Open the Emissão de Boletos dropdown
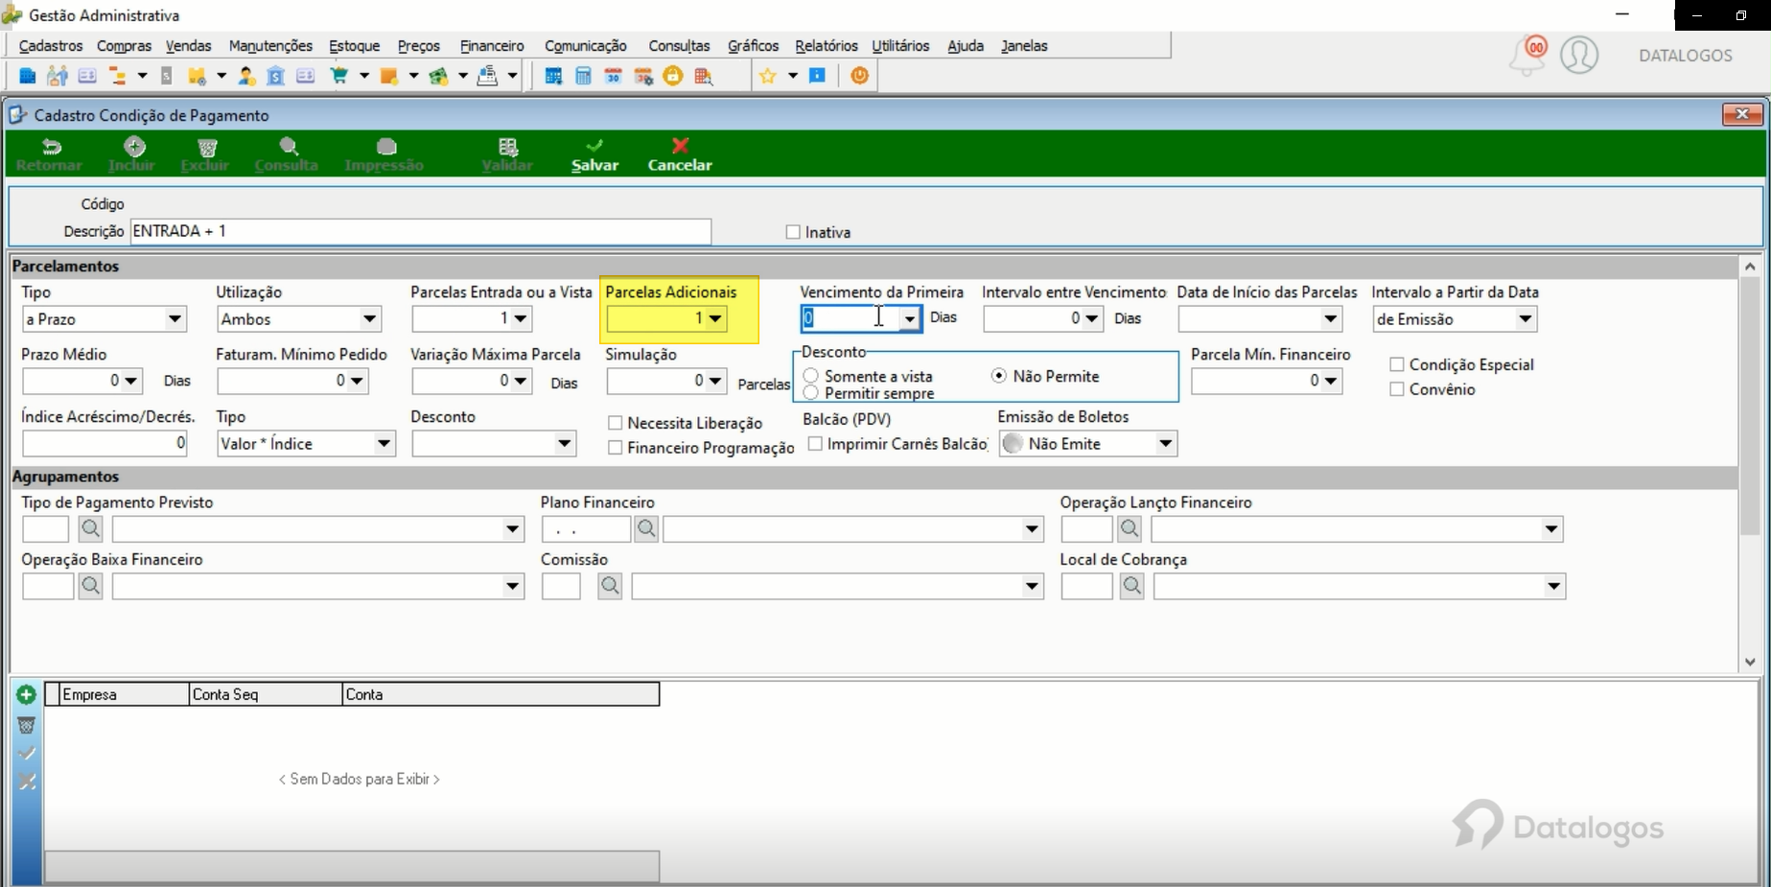The height and width of the screenshot is (887, 1771). (1087, 444)
